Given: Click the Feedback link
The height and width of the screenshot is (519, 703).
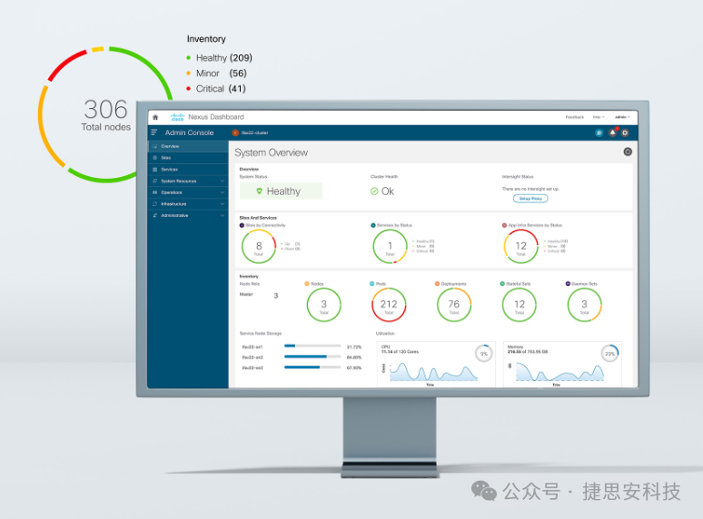Looking at the screenshot, I should [574, 117].
